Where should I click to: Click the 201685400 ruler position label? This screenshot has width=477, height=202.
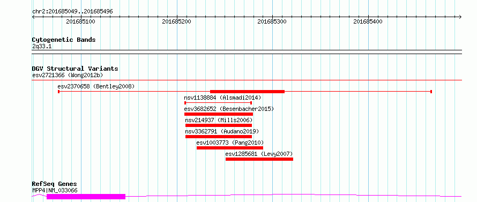pos(368,22)
